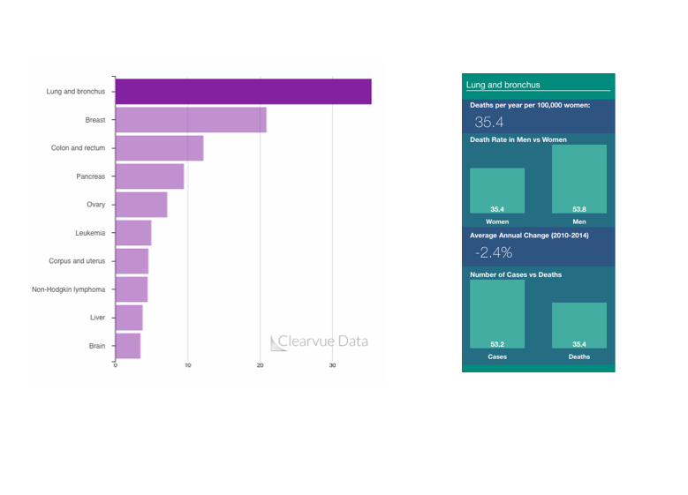Viewport: 688px width, 495px height.
Task: Click the Pancreas axis label
Action: pos(90,176)
